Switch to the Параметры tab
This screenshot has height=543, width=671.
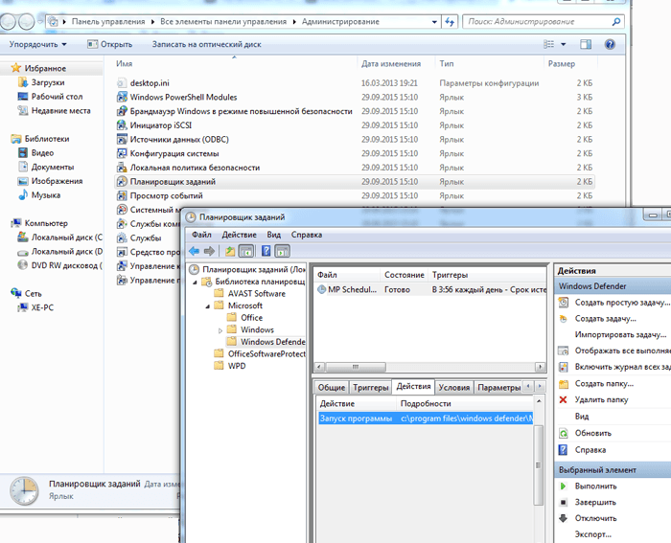(x=499, y=387)
